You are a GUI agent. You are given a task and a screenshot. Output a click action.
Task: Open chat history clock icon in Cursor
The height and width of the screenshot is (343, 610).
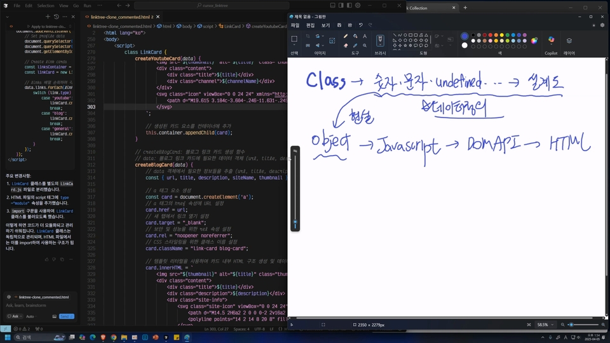56,17
